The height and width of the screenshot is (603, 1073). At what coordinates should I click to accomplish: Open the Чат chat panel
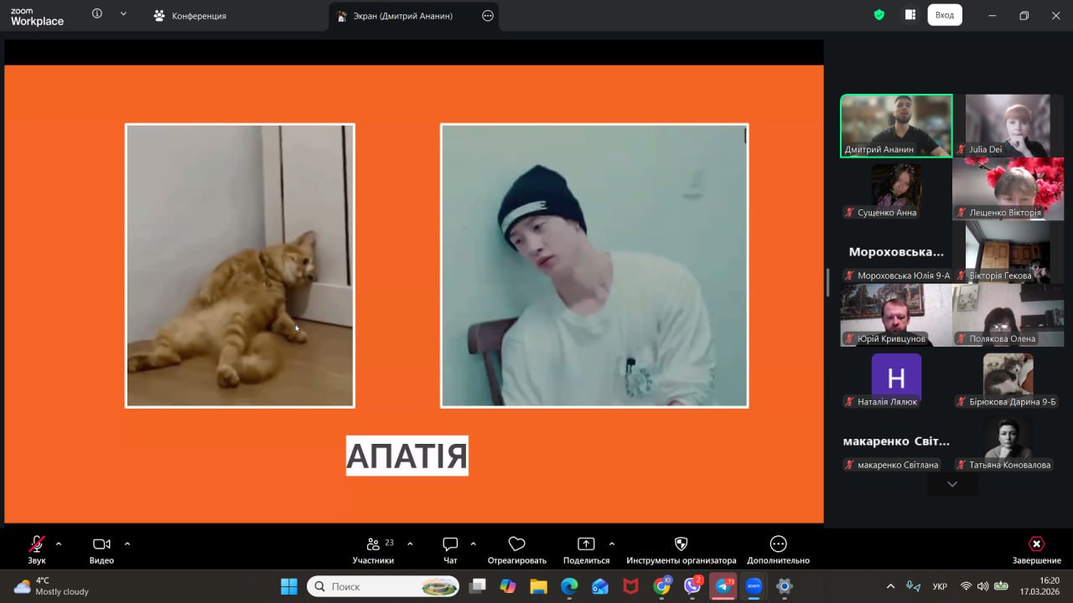pyautogui.click(x=450, y=545)
